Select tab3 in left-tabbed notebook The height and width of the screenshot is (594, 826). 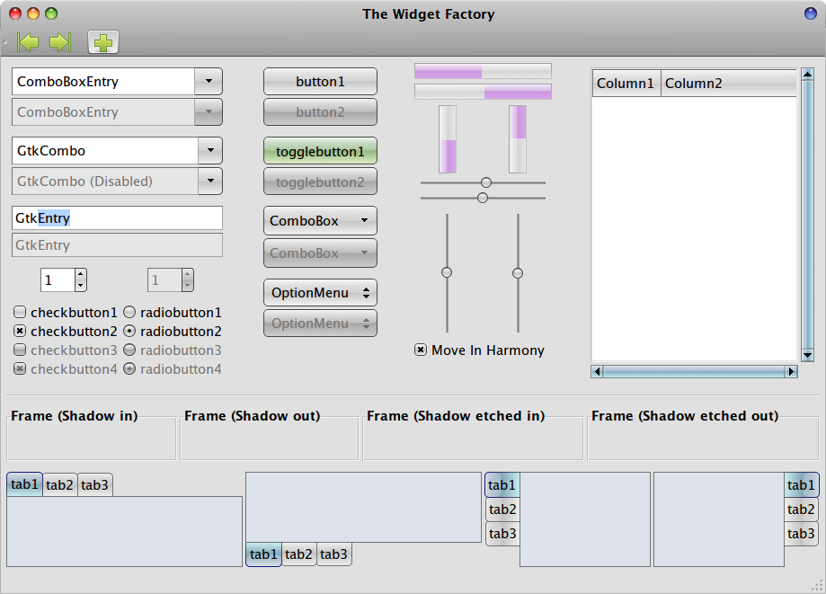coord(502,534)
